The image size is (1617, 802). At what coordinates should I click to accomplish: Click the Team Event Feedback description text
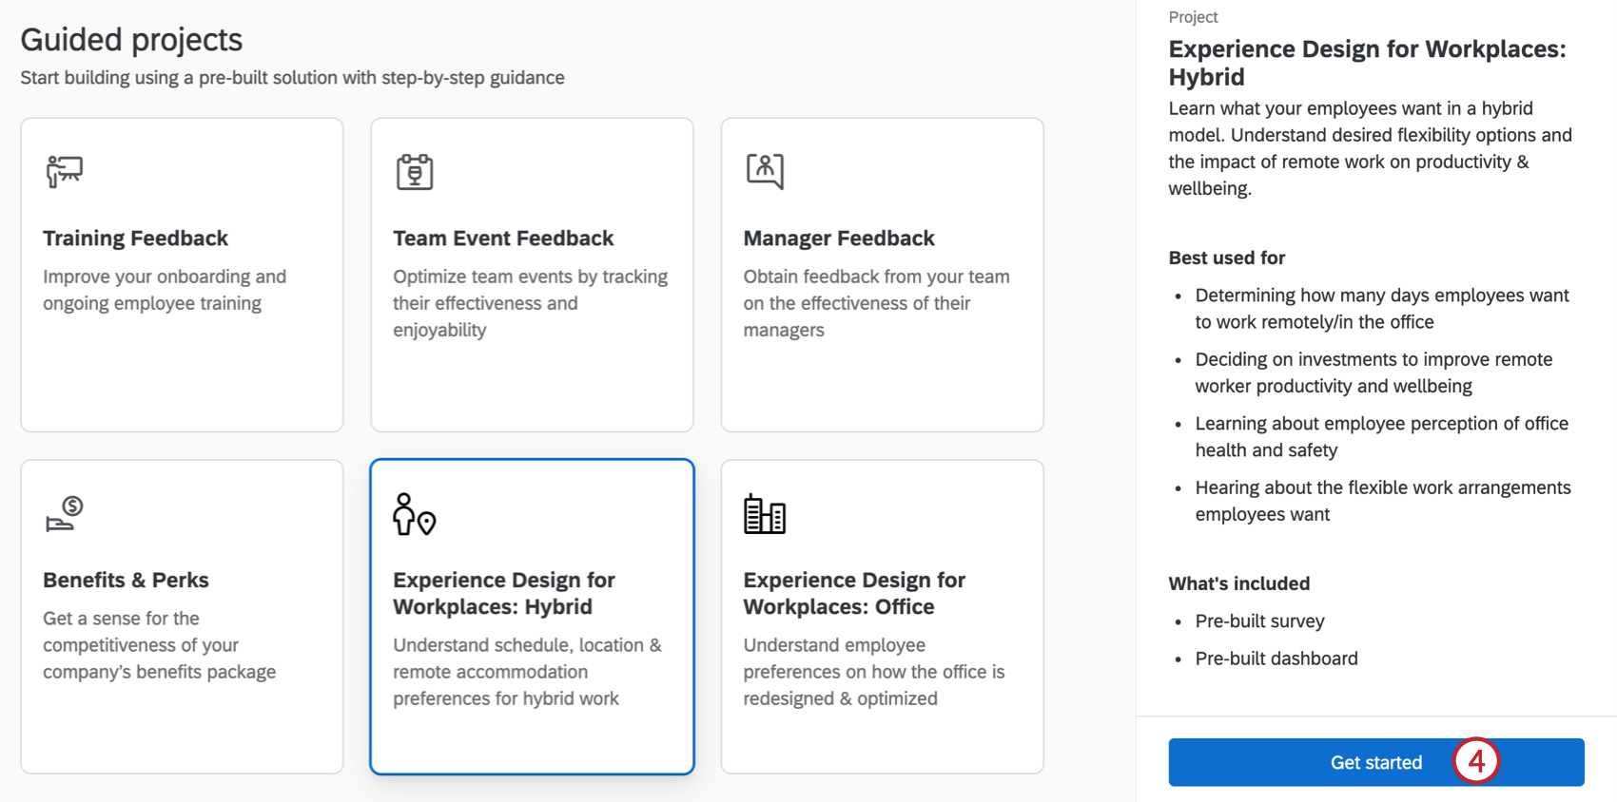point(530,303)
